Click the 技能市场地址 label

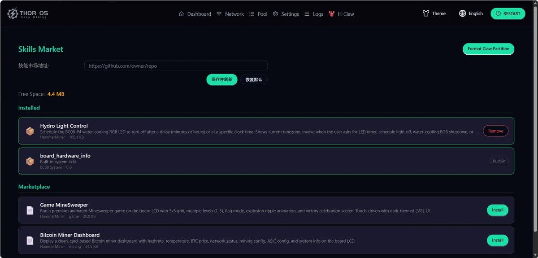click(34, 66)
